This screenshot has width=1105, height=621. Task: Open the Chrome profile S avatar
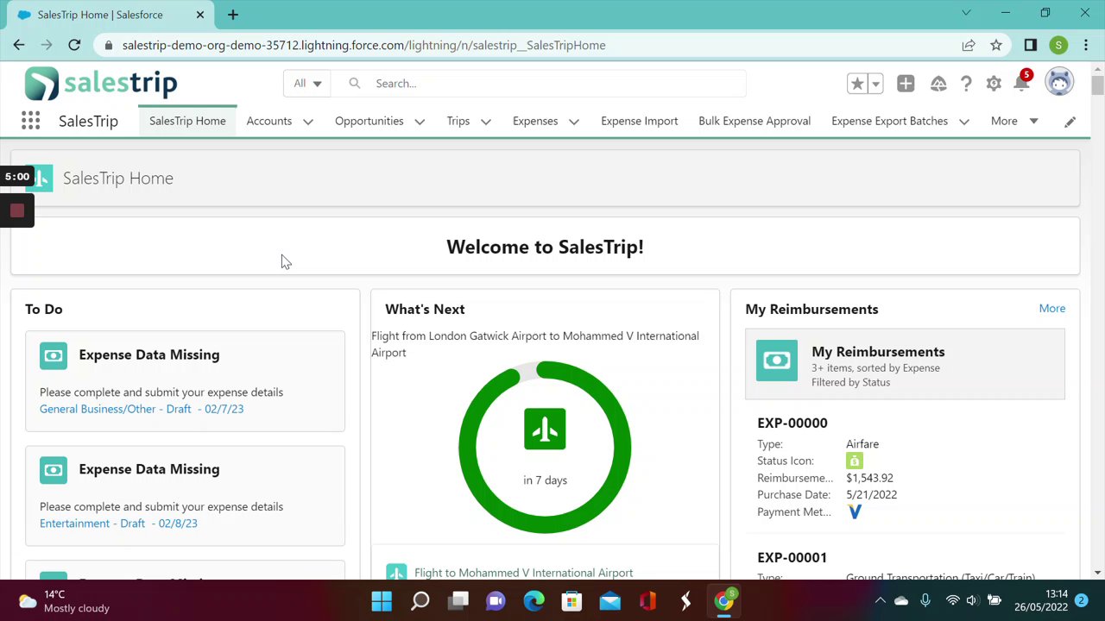[1058, 45]
